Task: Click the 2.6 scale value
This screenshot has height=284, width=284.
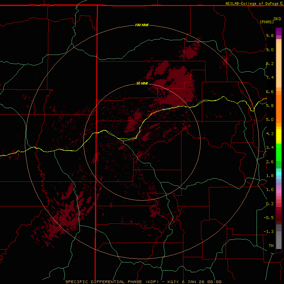Action: pyautogui.click(x=270, y=162)
